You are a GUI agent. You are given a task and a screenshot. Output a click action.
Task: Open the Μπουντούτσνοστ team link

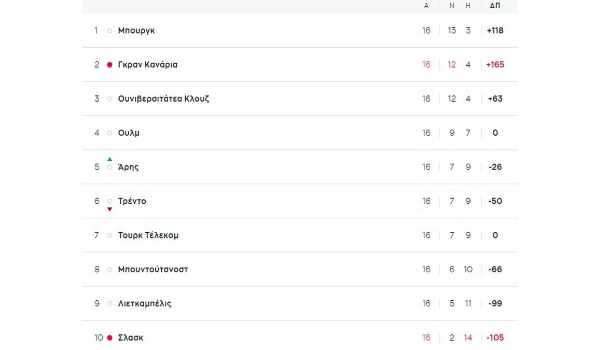click(153, 270)
